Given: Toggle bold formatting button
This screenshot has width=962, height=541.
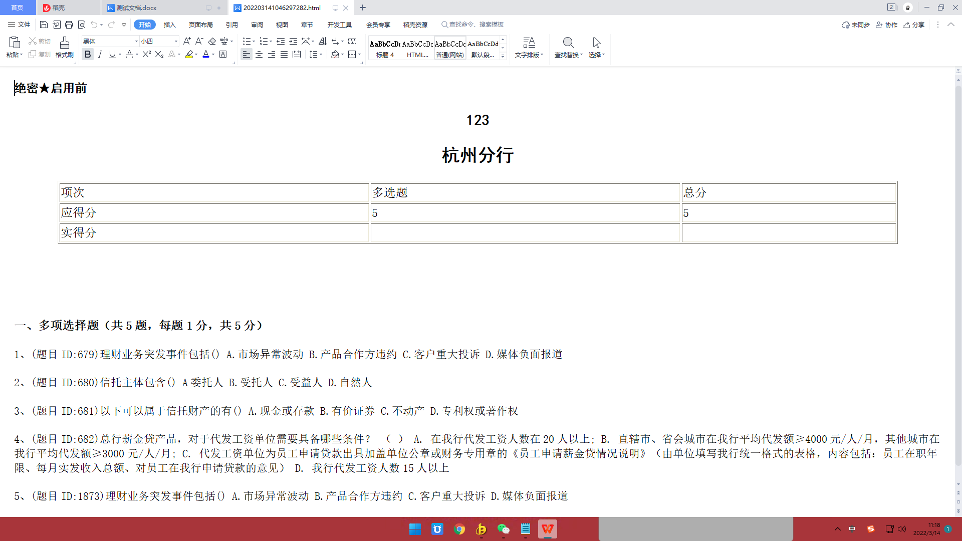Looking at the screenshot, I should pos(88,54).
